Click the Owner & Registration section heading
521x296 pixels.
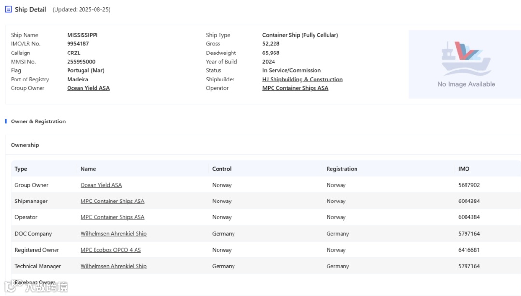click(38, 121)
